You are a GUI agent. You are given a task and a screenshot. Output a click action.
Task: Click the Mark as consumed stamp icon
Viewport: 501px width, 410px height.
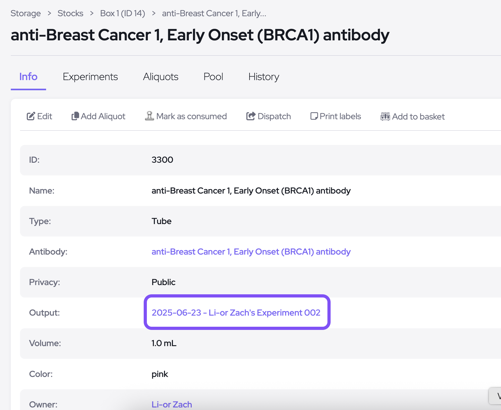[149, 116]
